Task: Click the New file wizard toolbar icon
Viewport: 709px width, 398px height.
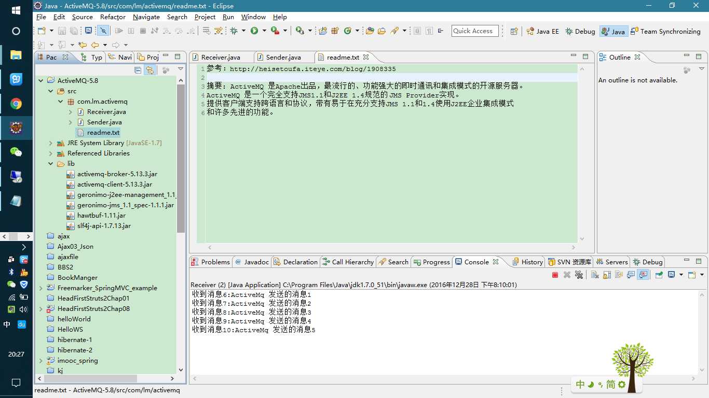Action: pyautogui.click(x=42, y=31)
